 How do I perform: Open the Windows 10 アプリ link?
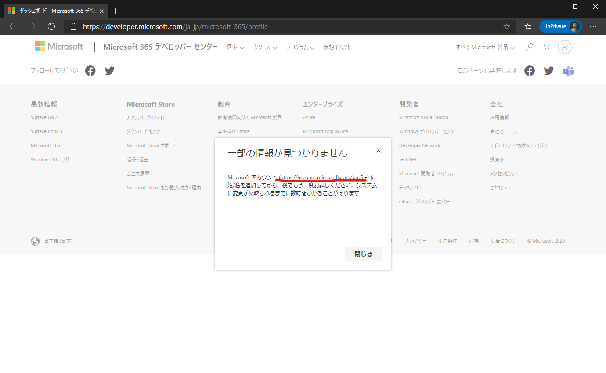coord(50,159)
